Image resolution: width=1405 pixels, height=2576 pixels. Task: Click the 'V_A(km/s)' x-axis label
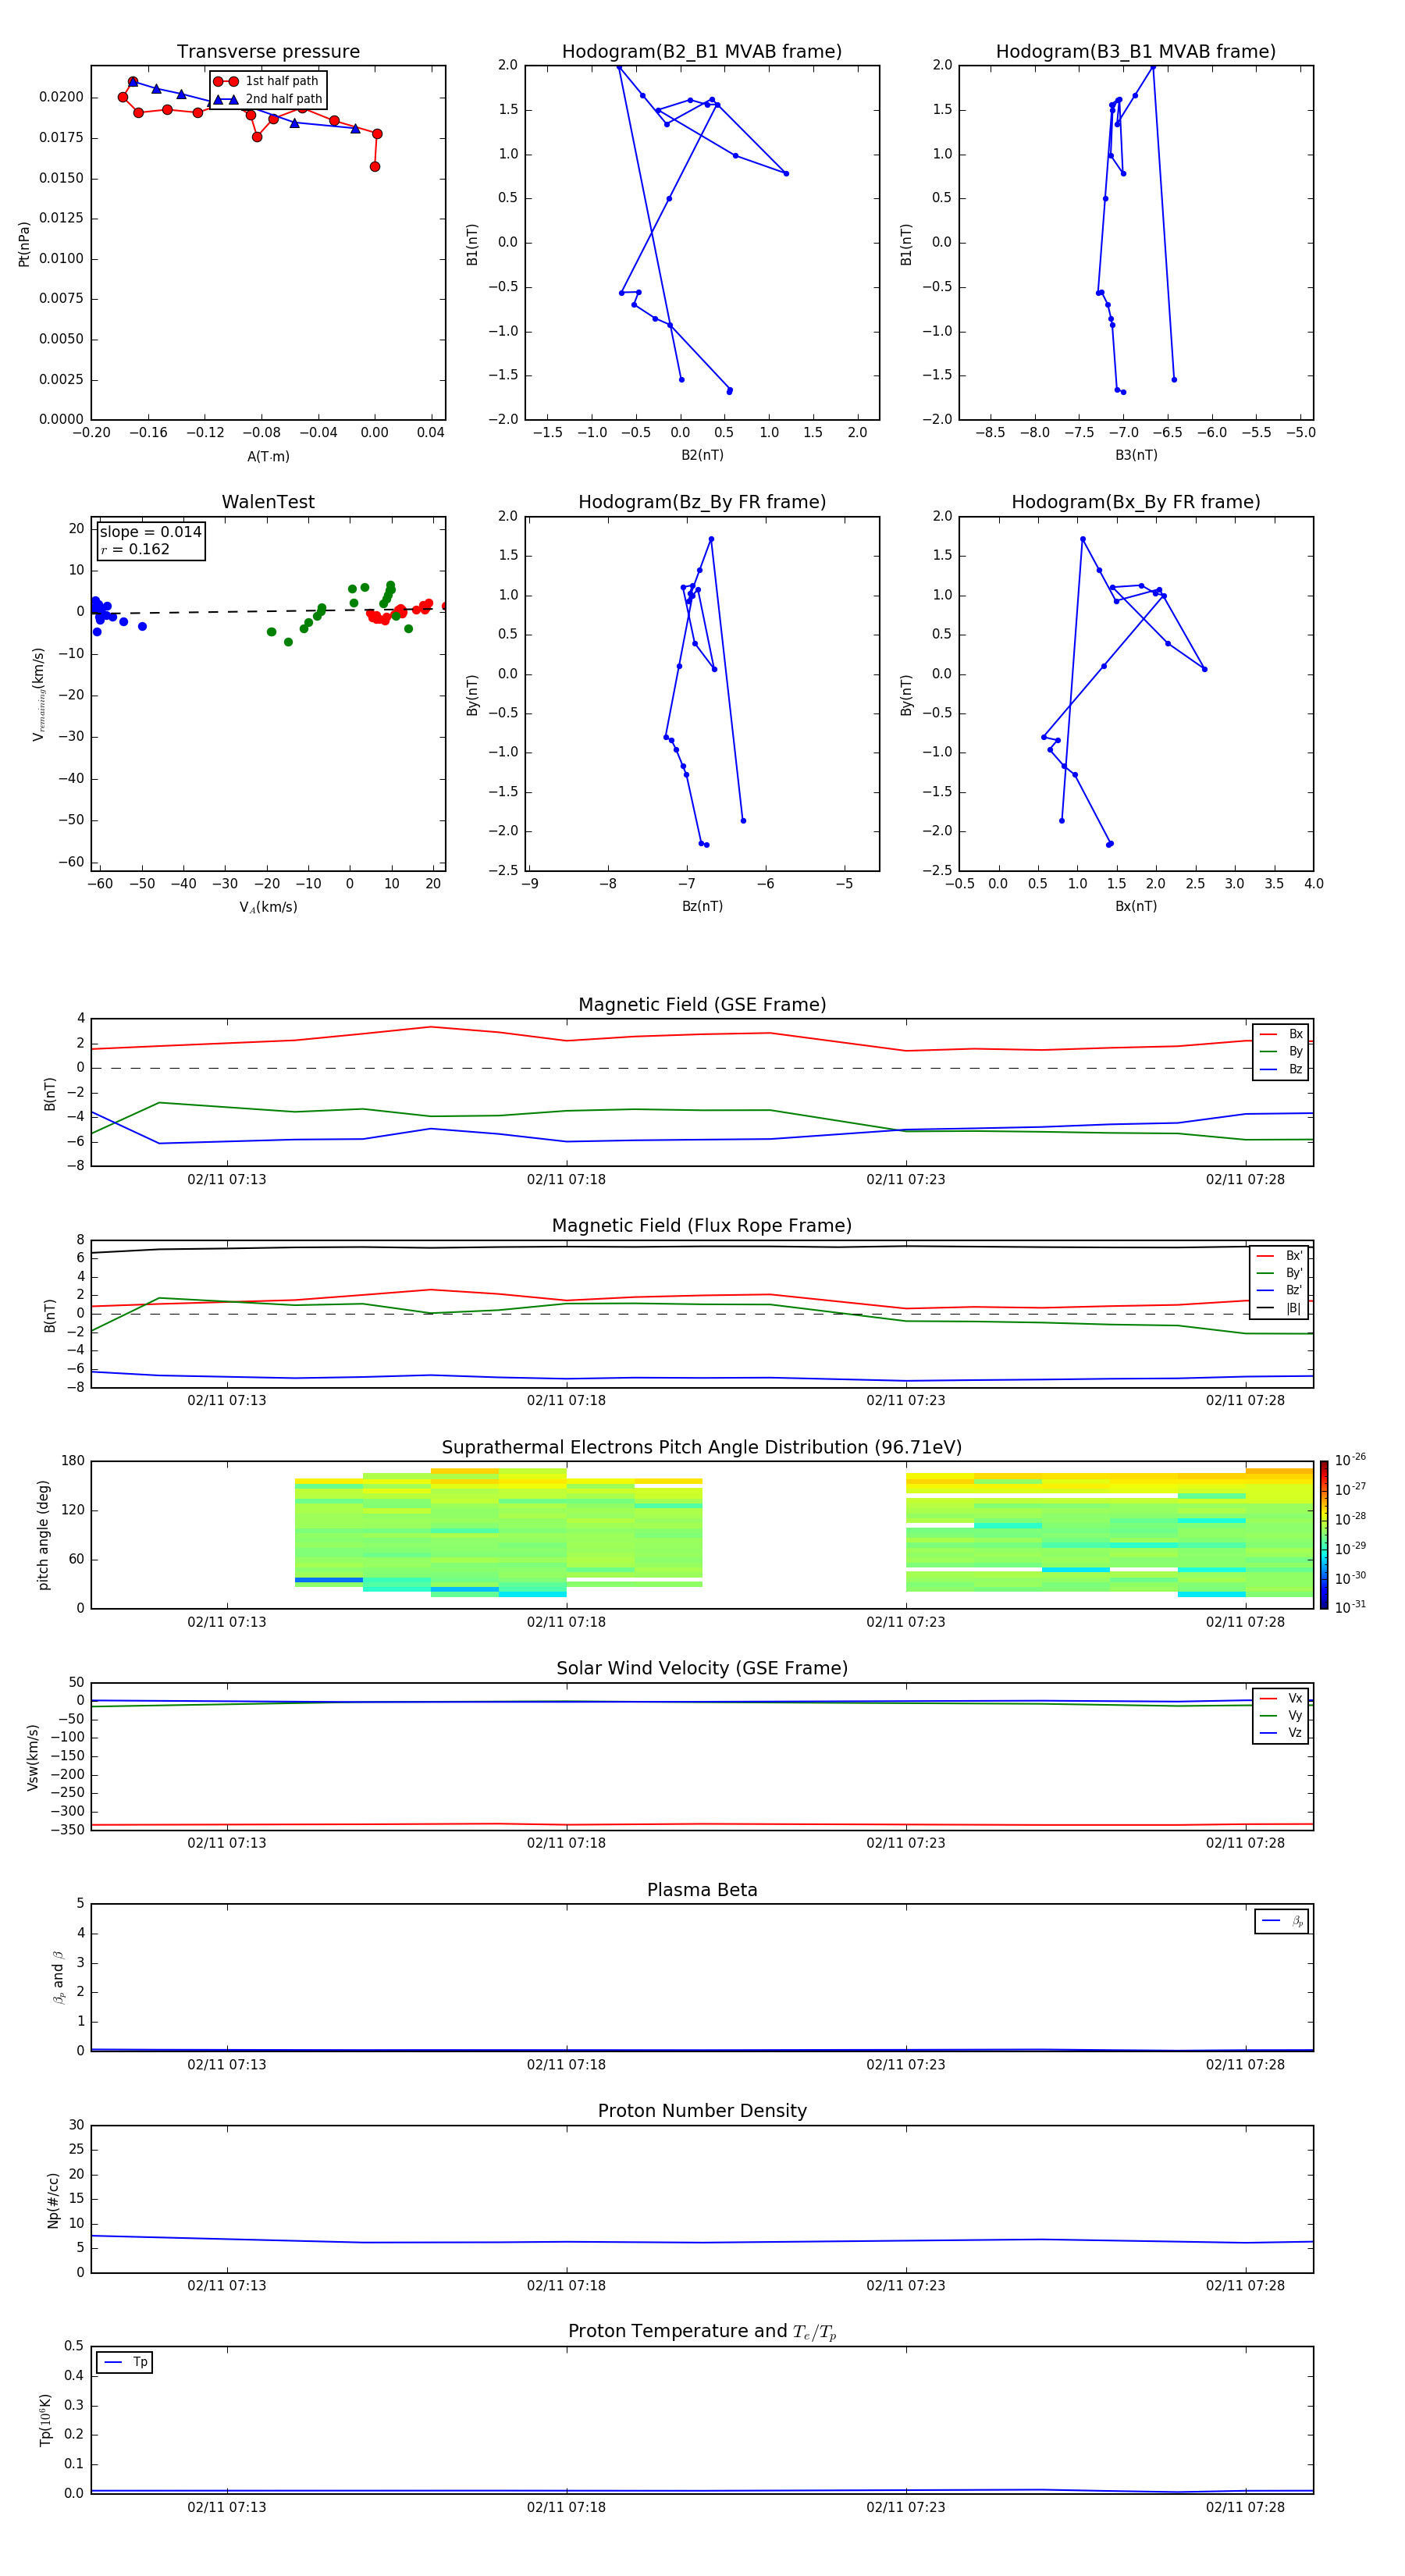(268, 907)
